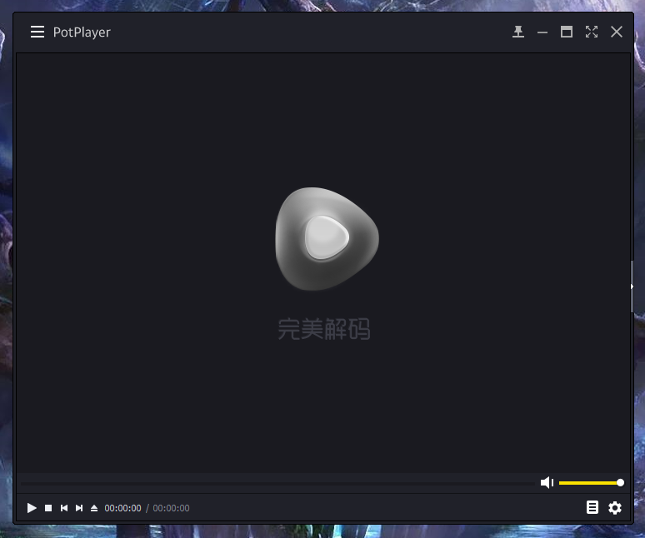Click the total duration 00:00:00
This screenshot has height=538, width=645.
(171, 508)
